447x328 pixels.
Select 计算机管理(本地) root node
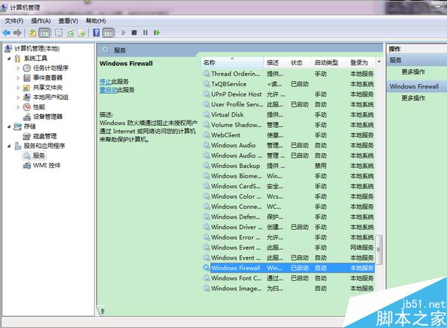pyautogui.click(x=37, y=48)
